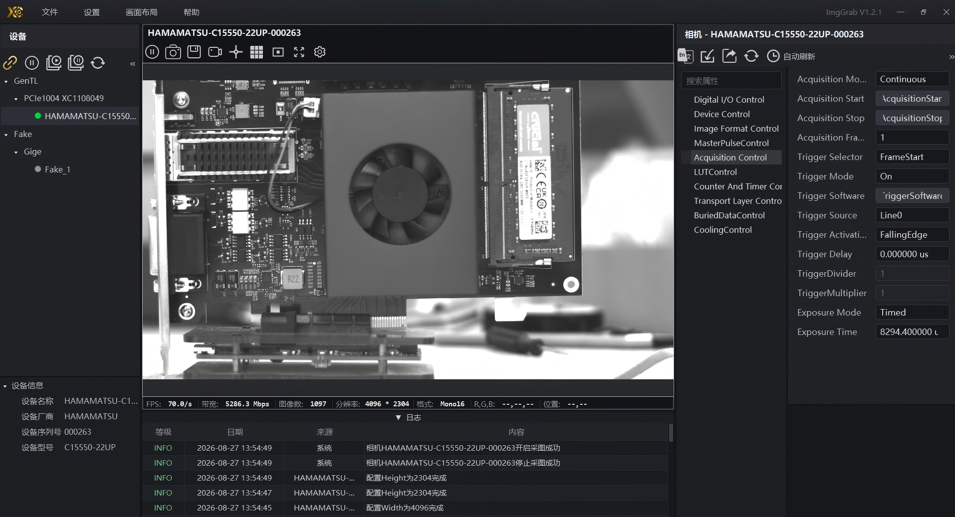Click the app logo icon
The height and width of the screenshot is (517, 955).
tap(15, 11)
